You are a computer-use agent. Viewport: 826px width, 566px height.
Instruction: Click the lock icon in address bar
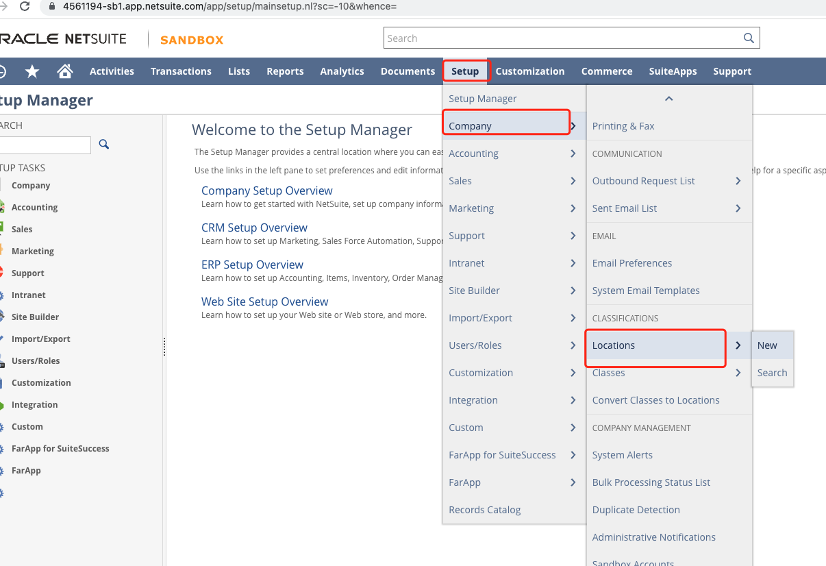point(52,6)
